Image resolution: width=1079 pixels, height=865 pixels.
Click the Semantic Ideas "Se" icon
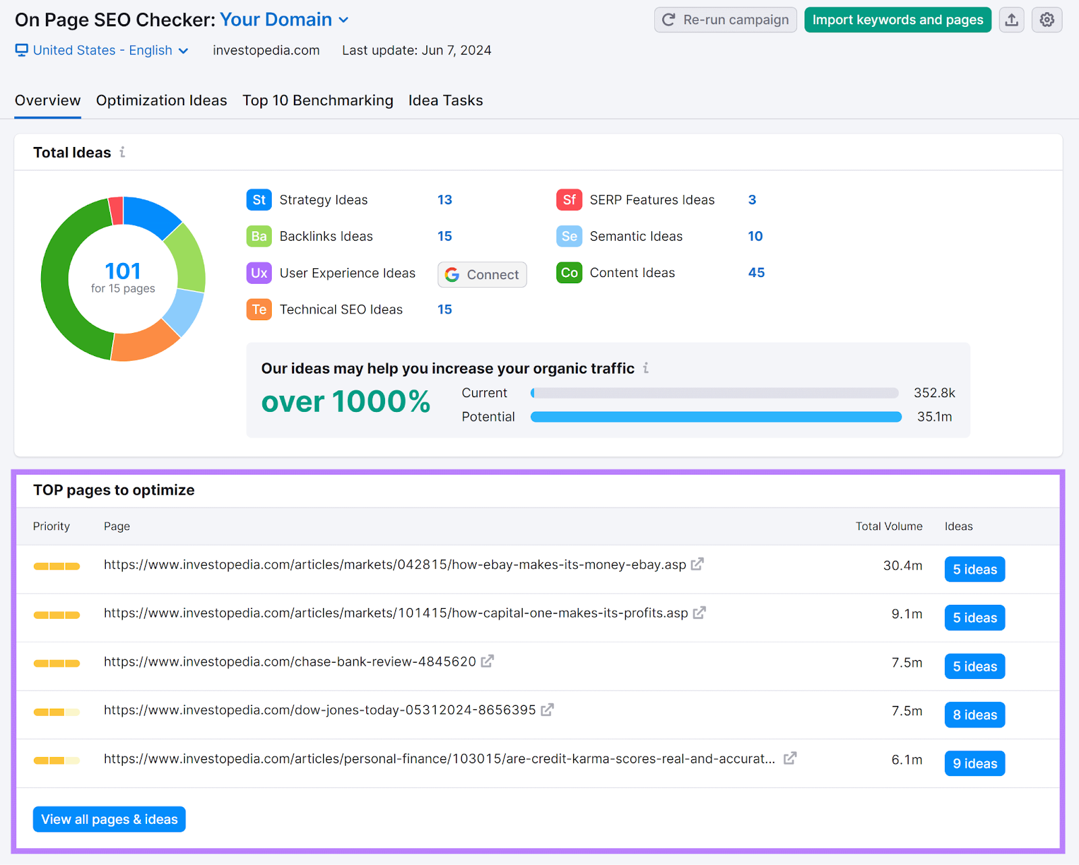point(568,236)
